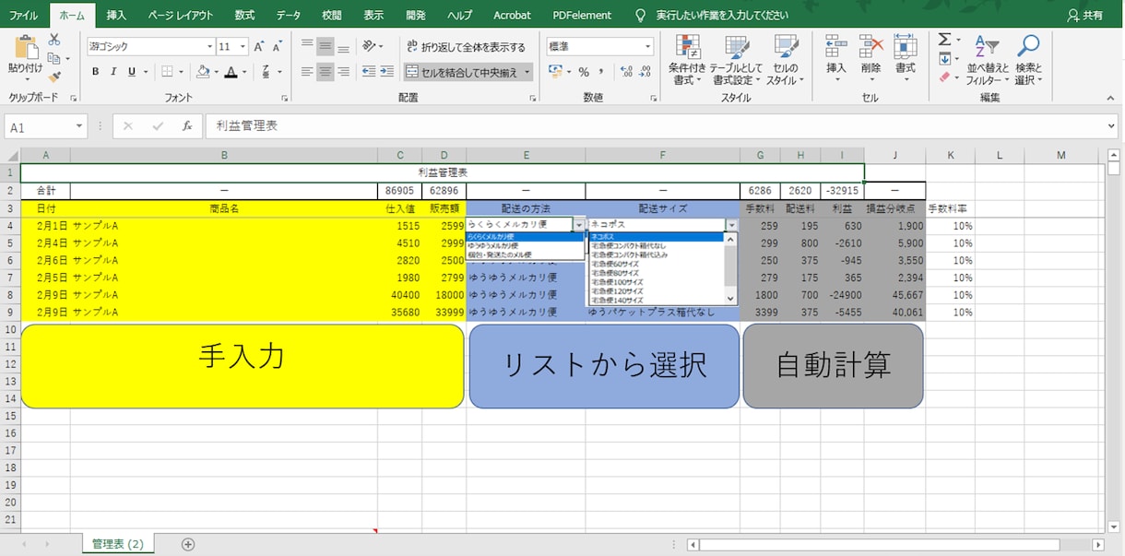Click the Cut scissors icon
Viewport: 1125px width, 556px height.
(54, 41)
